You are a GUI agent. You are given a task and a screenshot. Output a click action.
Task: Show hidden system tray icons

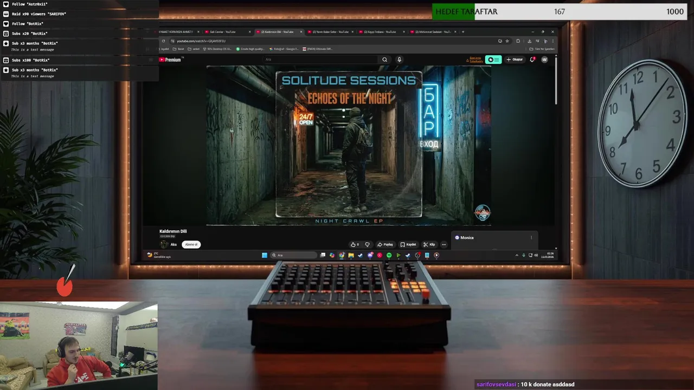click(x=517, y=255)
